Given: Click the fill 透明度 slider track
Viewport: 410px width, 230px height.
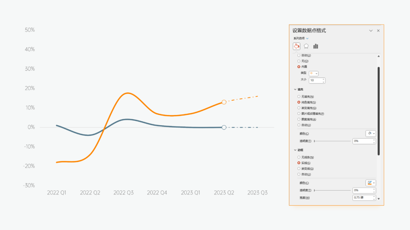Looking at the screenshot, I should pyautogui.click(x=333, y=141).
